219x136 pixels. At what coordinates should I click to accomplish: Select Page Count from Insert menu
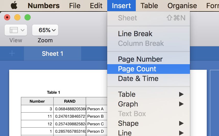point(137,69)
